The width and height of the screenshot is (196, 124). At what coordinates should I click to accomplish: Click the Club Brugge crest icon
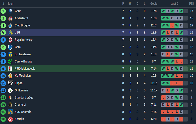tap(10, 25)
